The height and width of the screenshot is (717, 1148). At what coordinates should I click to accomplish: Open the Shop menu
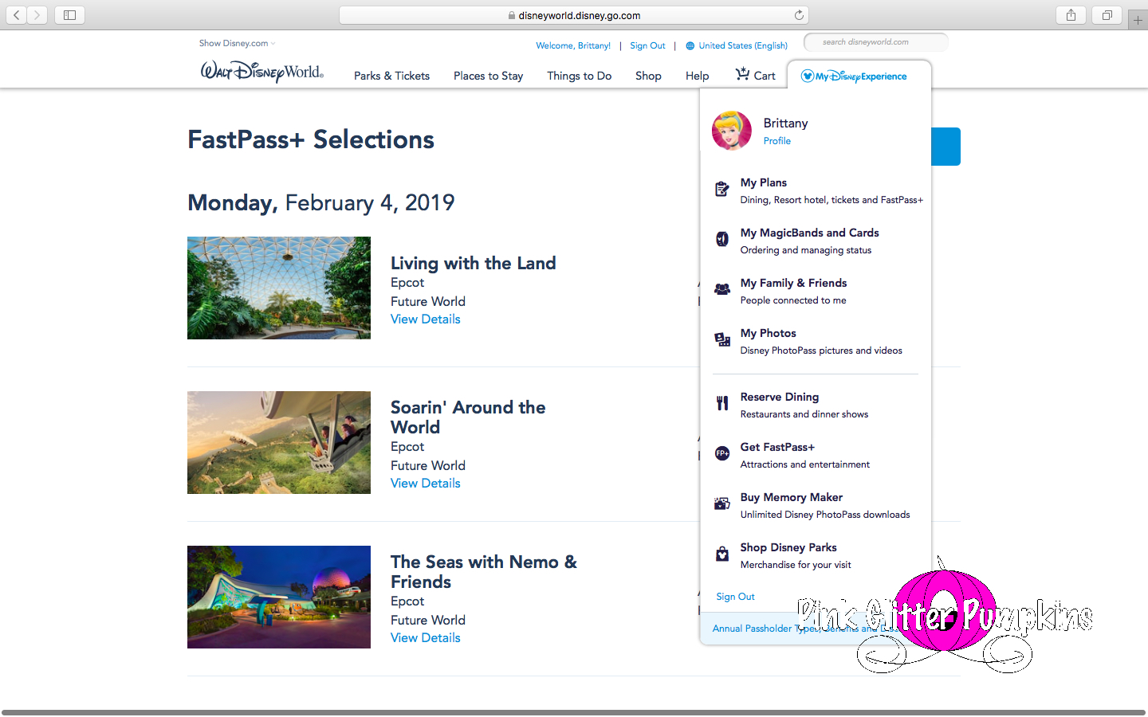tap(648, 76)
